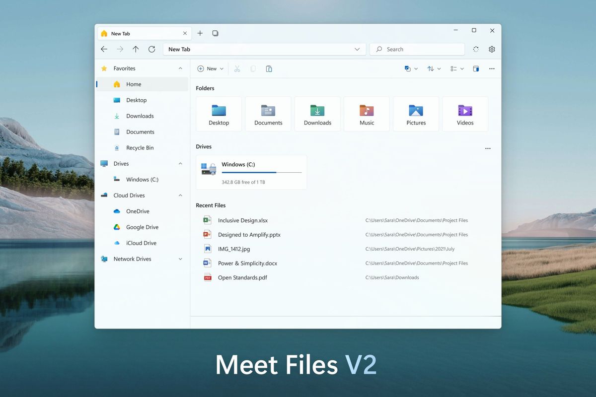This screenshot has width=596, height=397.
Task: Click the path C:\Users\Sara\Downloads
Action: point(392,278)
